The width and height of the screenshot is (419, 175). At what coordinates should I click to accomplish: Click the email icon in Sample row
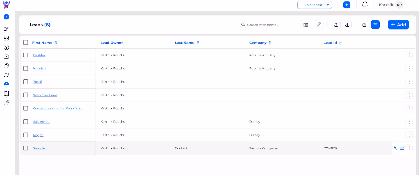click(402, 148)
